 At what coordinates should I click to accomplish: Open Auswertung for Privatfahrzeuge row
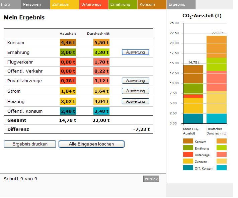coord(135,81)
